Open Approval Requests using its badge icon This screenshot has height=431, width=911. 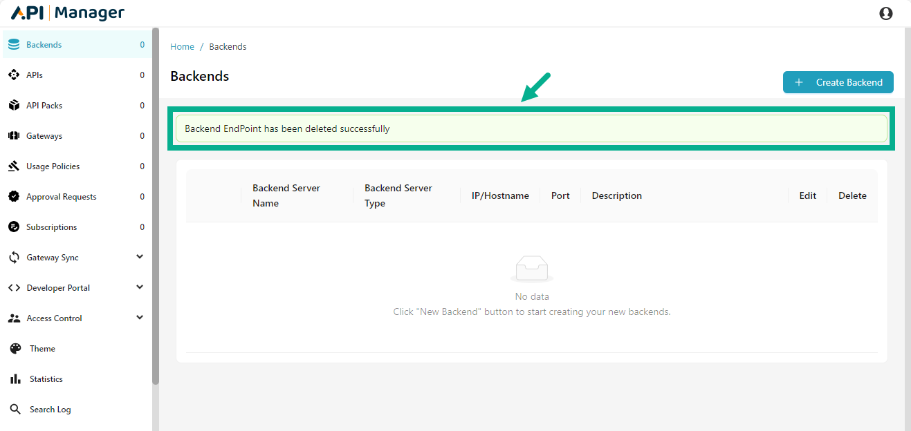[15, 196]
